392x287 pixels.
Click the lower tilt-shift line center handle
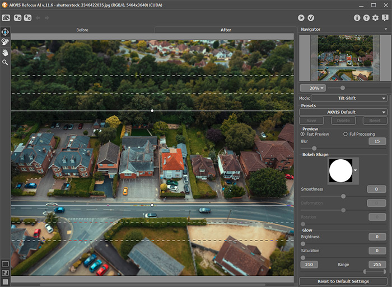click(x=152, y=205)
